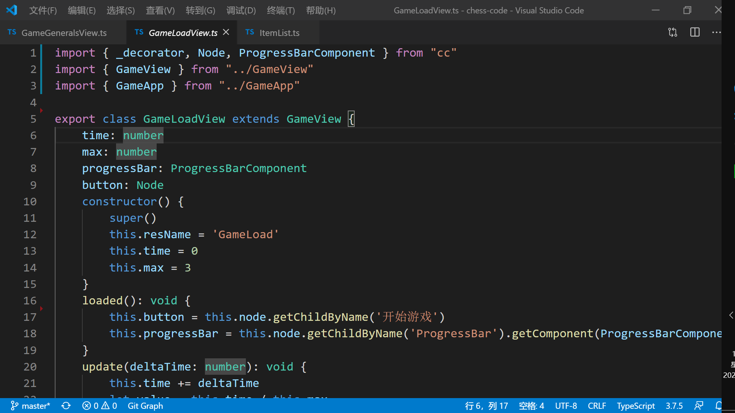The image size is (735, 413).
Task: Click the highlighted number type on line 6
Action: point(143,135)
